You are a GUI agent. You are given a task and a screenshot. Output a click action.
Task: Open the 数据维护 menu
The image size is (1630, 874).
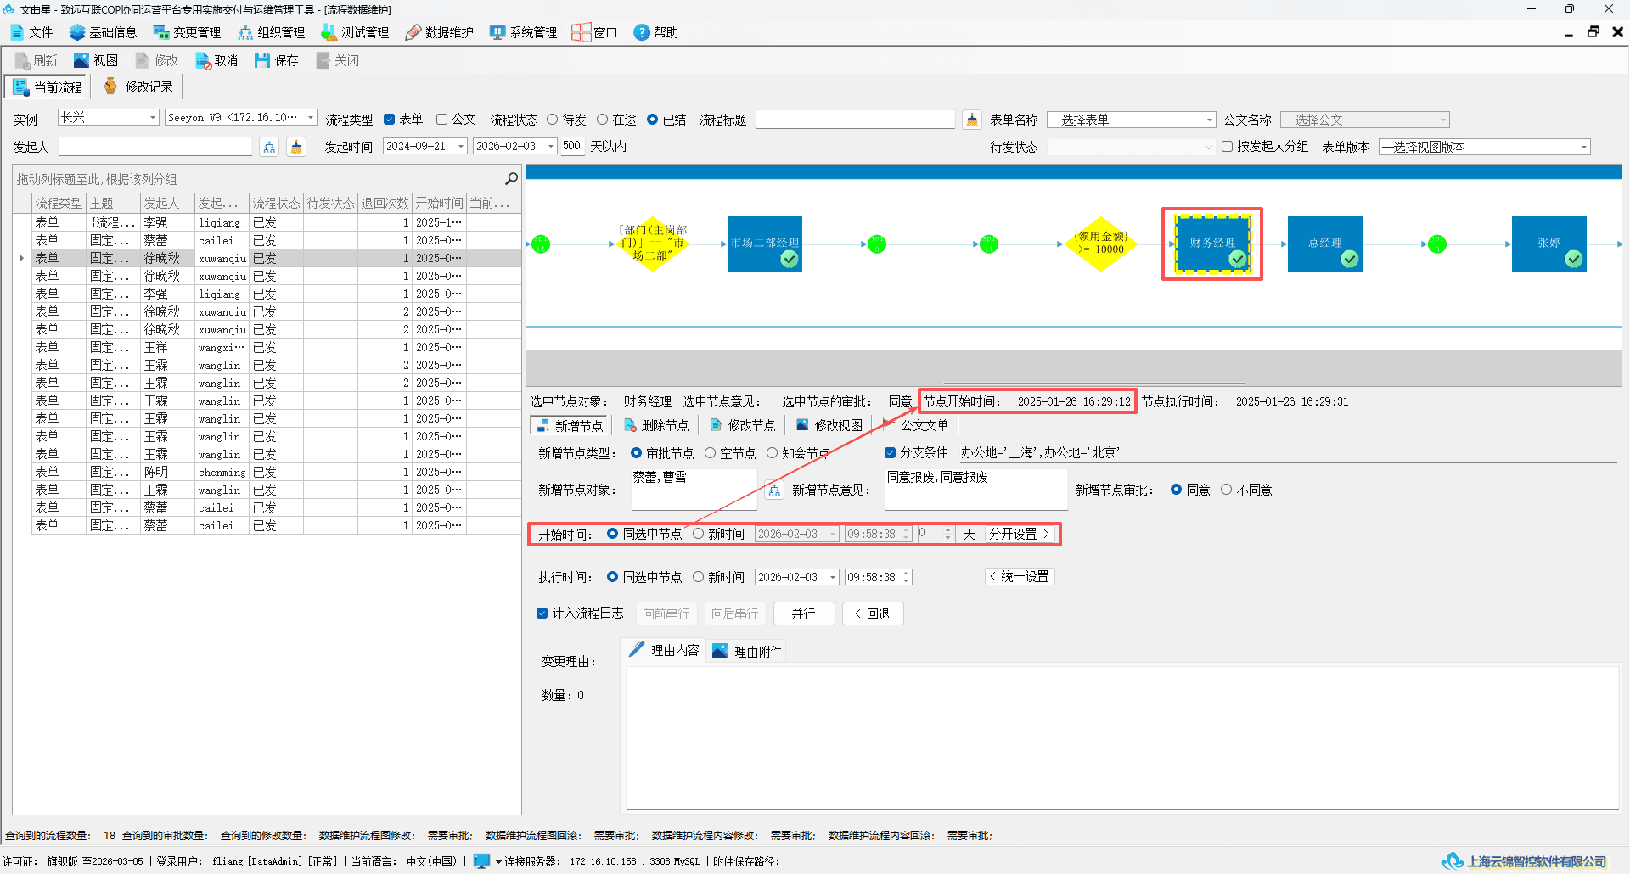pyautogui.click(x=440, y=32)
